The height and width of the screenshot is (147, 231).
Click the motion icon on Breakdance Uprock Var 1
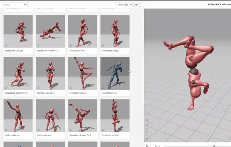point(6,88)
